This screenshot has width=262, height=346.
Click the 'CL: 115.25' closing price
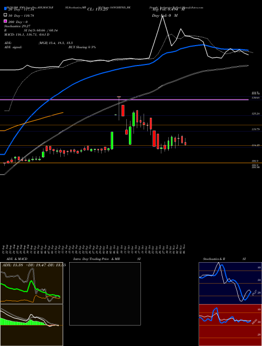coord(97,9)
